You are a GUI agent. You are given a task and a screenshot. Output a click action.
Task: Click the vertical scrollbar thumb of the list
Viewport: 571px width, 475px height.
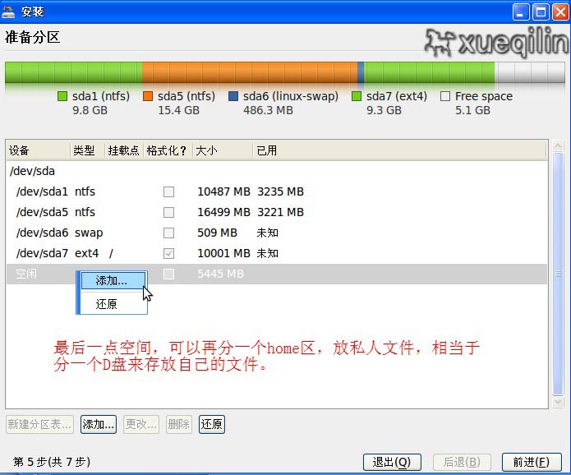[x=558, y=274]
